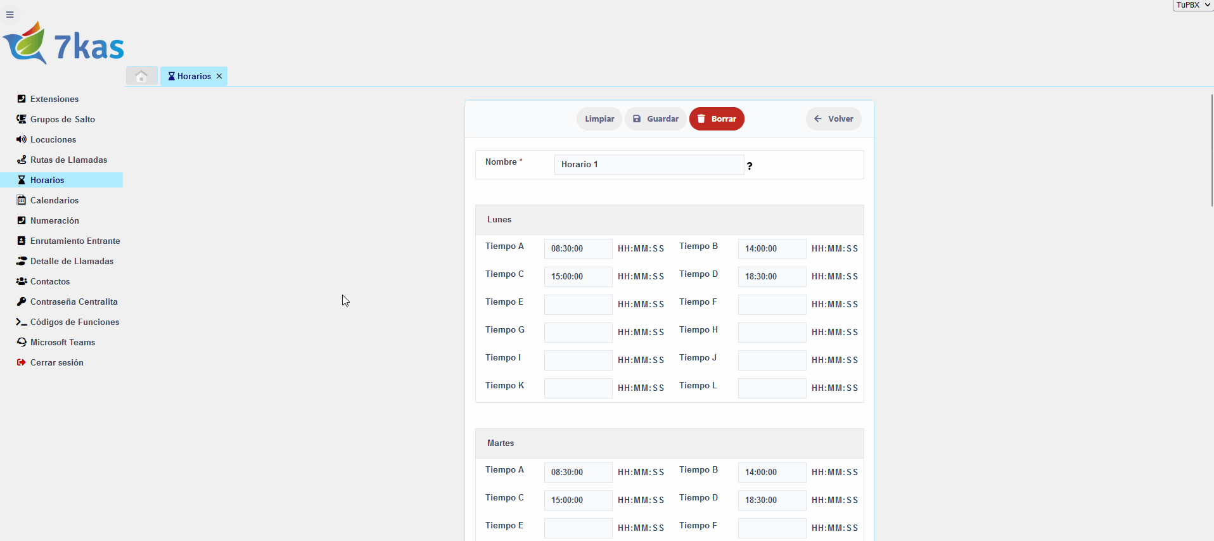Click the Calendarios calendar icon

coord(22,200)
